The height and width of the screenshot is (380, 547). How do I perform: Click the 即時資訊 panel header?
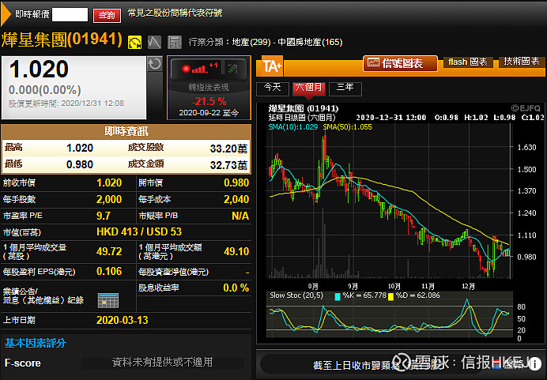126,131
